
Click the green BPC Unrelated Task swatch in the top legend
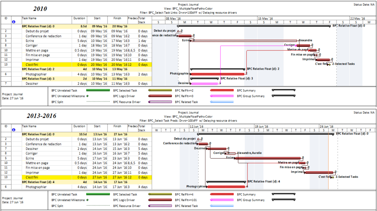pos(98,90)
